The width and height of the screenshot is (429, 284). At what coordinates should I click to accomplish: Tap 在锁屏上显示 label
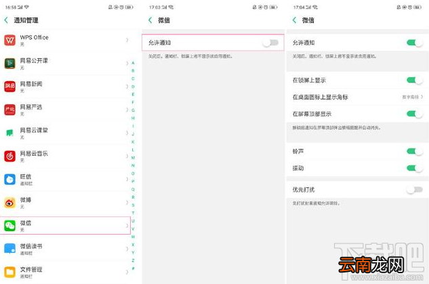click(x=309, y=80)
